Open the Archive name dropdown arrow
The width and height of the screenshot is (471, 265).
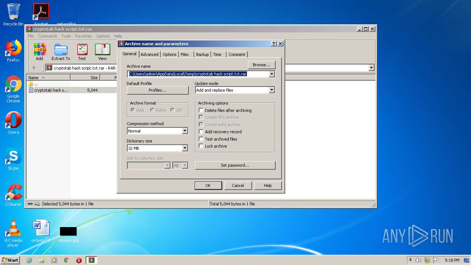[272, 74]
